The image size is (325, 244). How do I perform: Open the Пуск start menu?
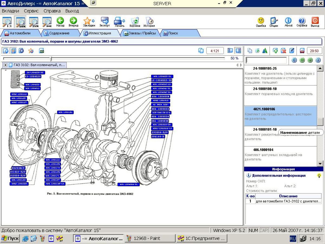[10, 239]
